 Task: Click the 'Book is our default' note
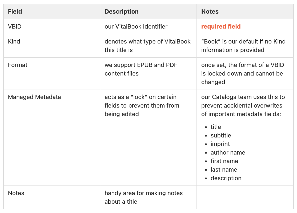click(x=243, y=46)
